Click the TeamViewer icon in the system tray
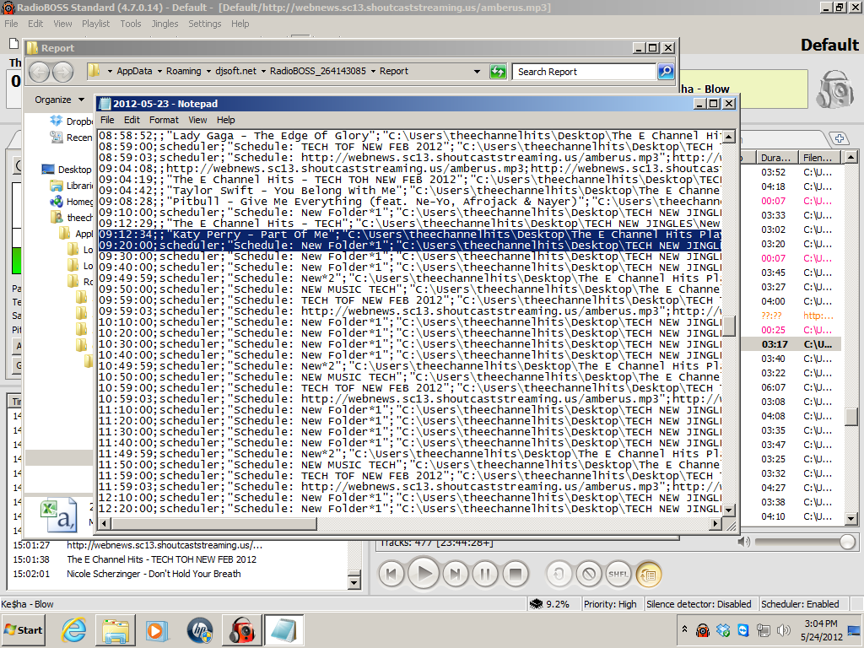The width and height of the screenshot is (864, 648). [742, 629]
